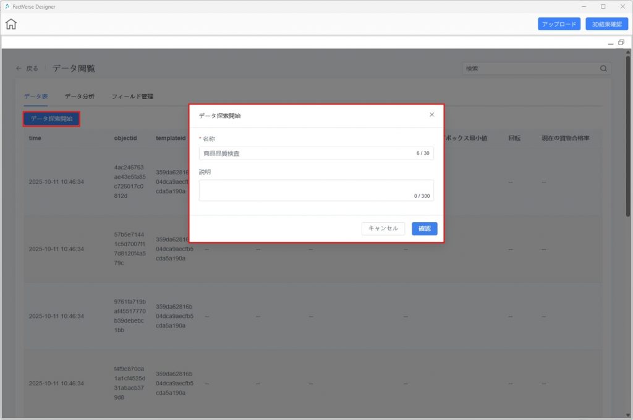Click the データ探索開始 button
The width and height of the screenshot is (633, 420).
tap(51, 118)
